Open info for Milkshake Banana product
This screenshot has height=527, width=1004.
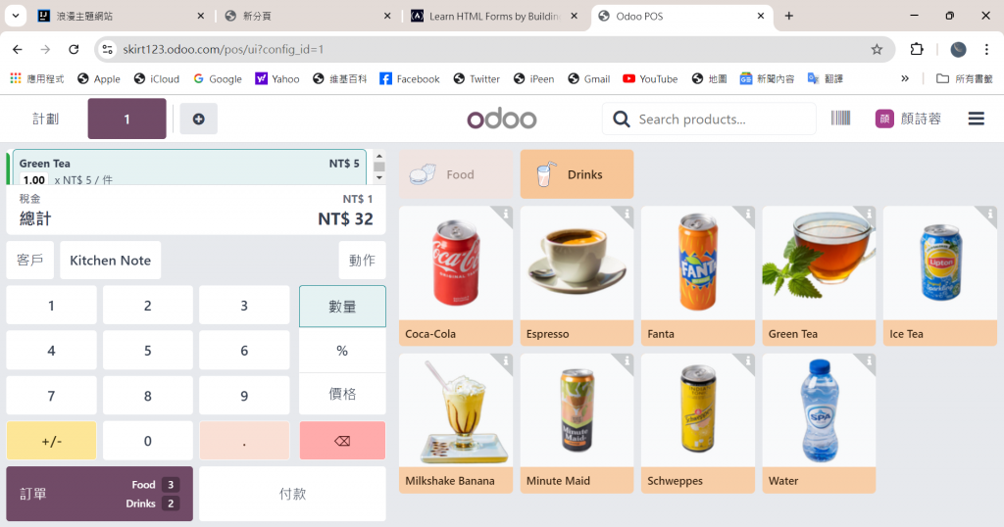[x=506, y=361]
